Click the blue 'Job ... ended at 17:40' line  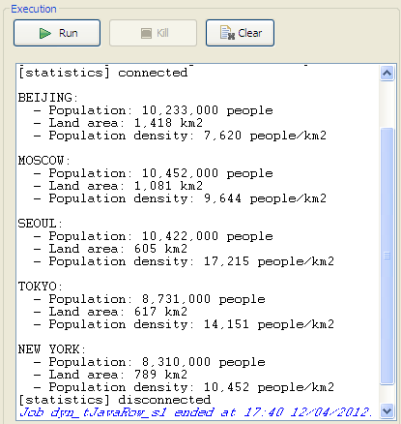tap(196, 412)
